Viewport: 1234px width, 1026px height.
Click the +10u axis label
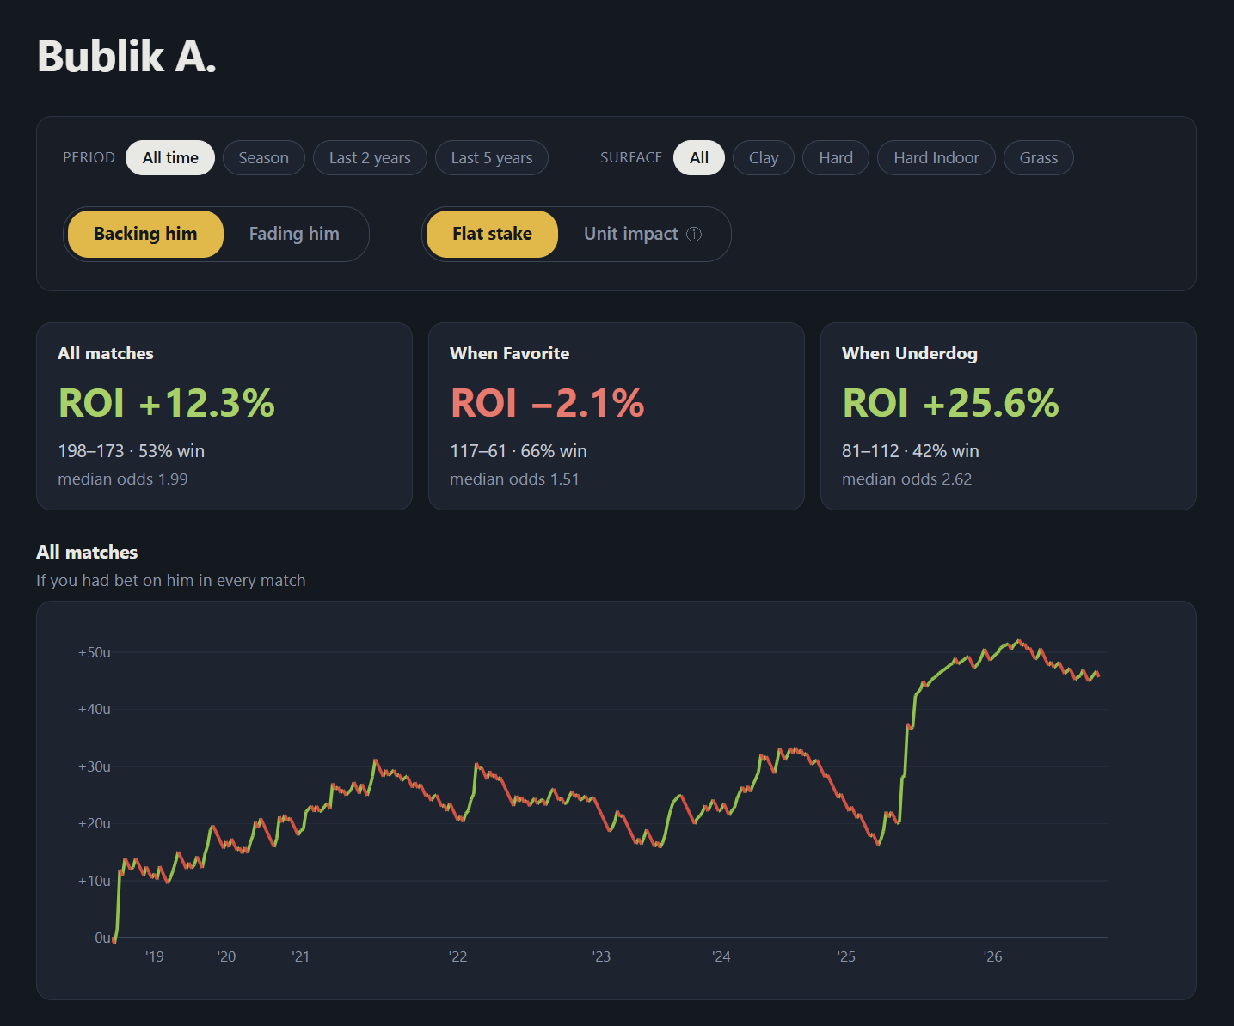click(x=95, y=881)
